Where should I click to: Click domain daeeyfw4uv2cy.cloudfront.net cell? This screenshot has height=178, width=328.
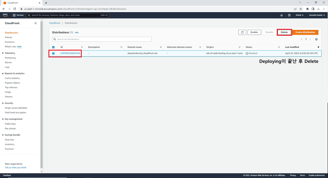(x=142, y=53)
